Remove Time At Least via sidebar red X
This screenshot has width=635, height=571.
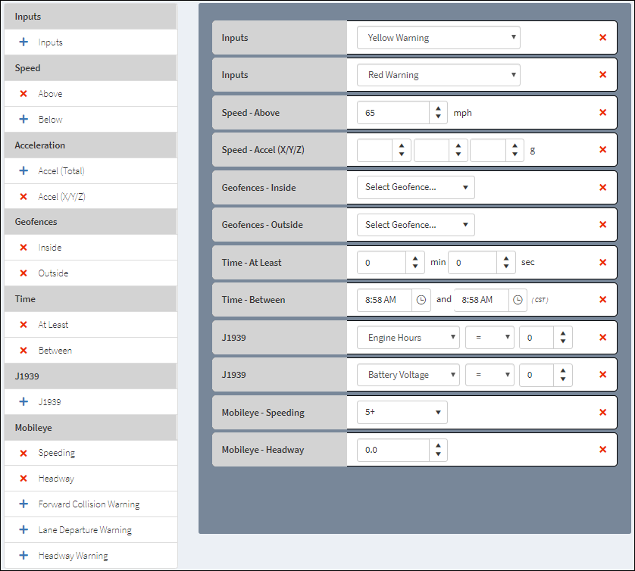(23, 325)
